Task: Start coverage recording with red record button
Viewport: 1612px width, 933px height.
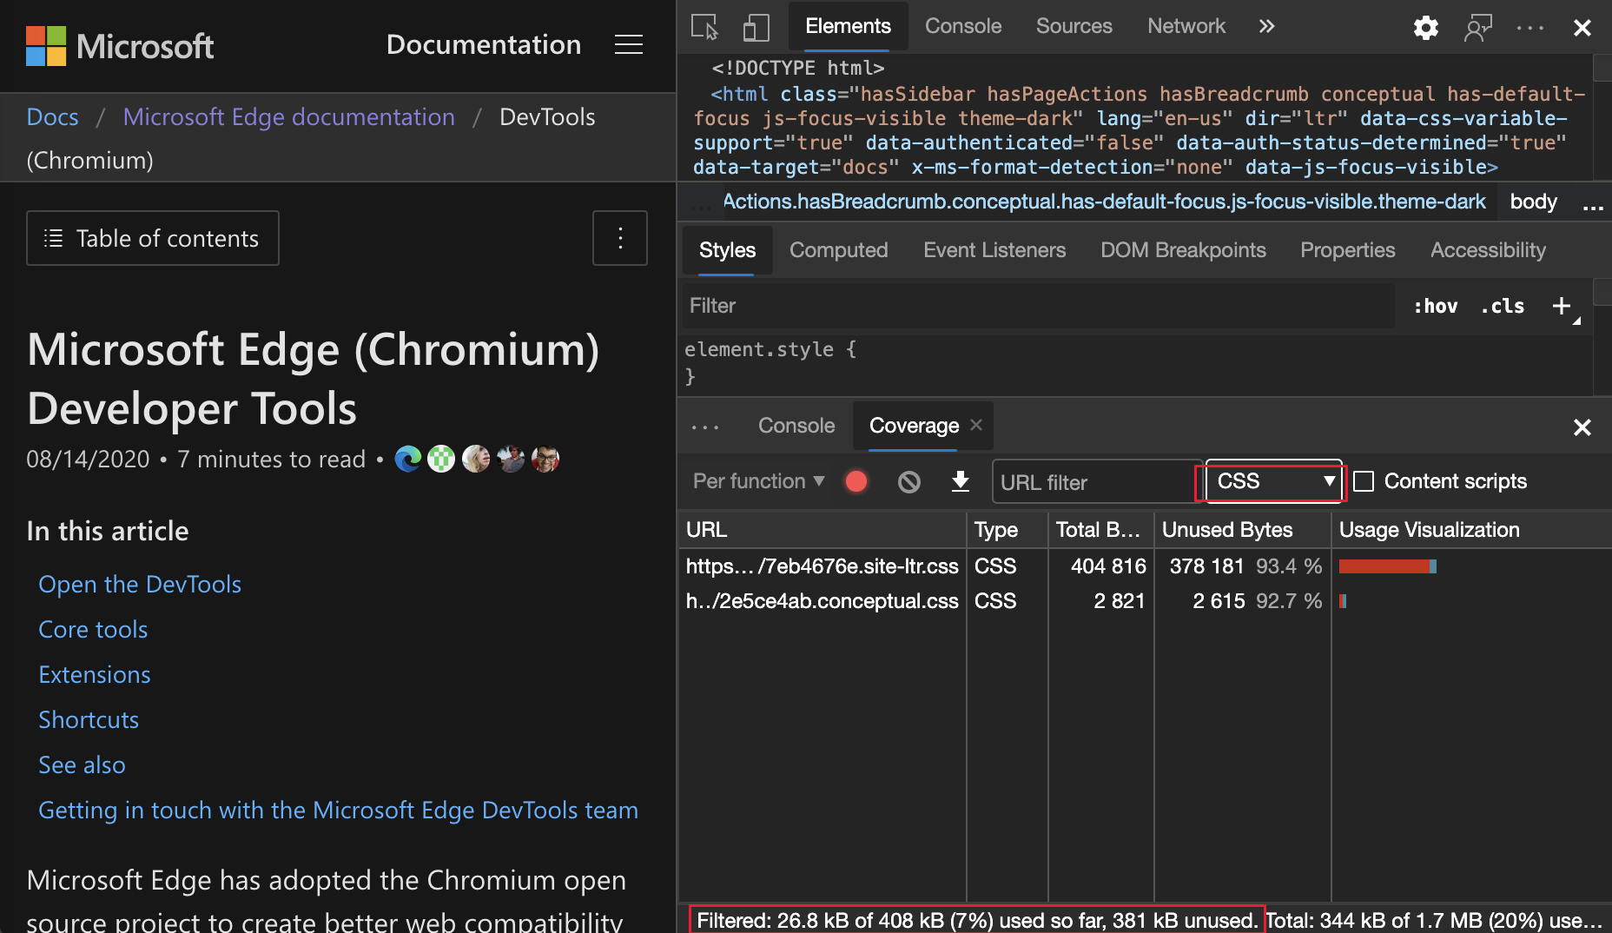Action: pyautogui.click(x=856, y=481)
